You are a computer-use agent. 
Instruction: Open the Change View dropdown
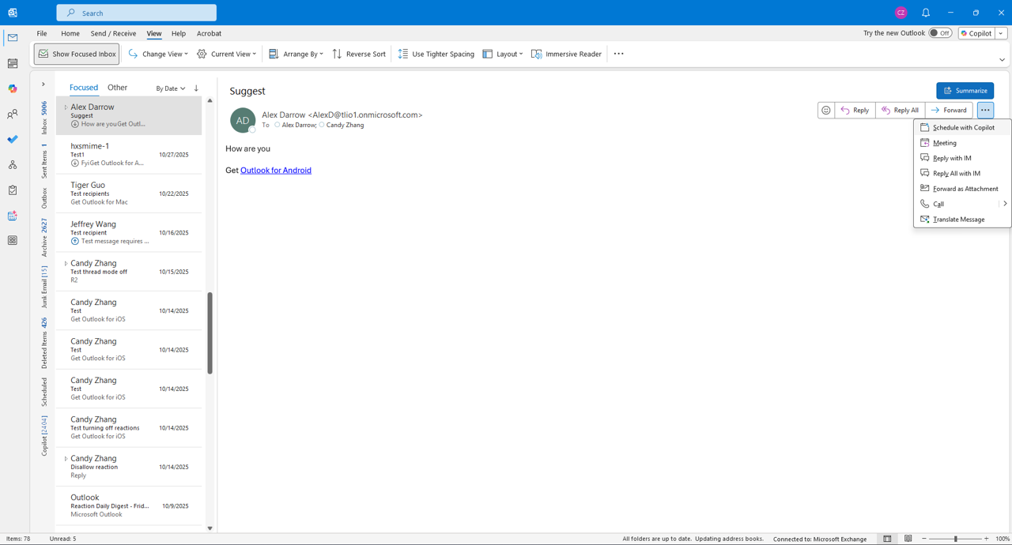(158, 54)
